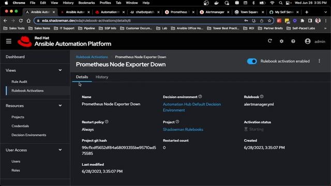Open Decision Environments in sidebar

click(29, 135)
